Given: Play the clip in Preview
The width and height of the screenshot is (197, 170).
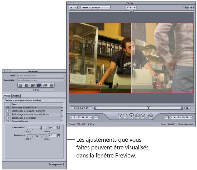Looking at the screenshot, I should (131, 116).
